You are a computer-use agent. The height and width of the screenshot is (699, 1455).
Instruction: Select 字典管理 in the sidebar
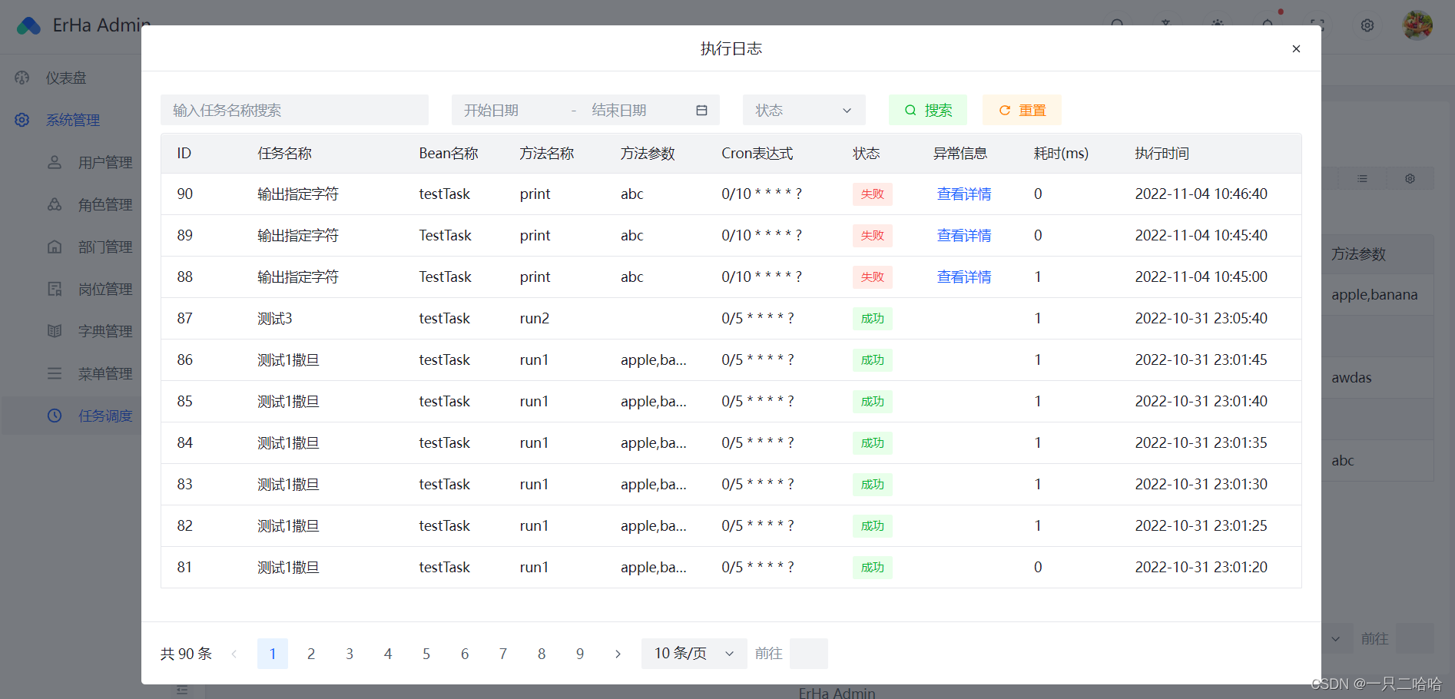[x=105, y=331]
